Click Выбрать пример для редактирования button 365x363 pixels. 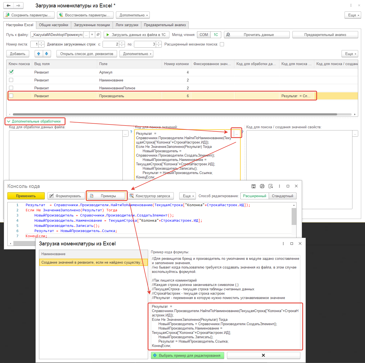[x=187, y=355]
